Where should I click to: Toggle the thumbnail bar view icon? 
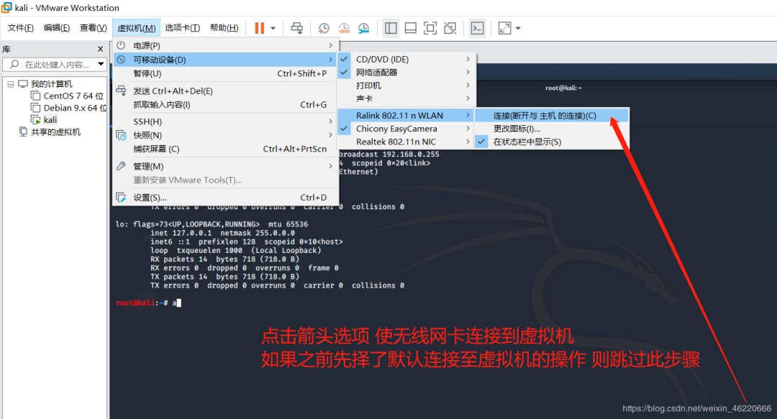[410, 28]
